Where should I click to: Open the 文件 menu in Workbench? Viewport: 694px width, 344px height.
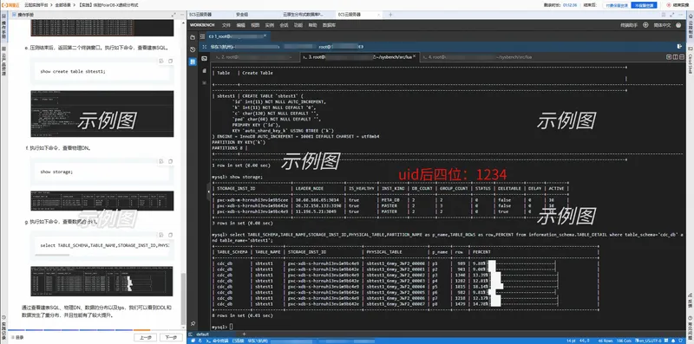point(226,25)
